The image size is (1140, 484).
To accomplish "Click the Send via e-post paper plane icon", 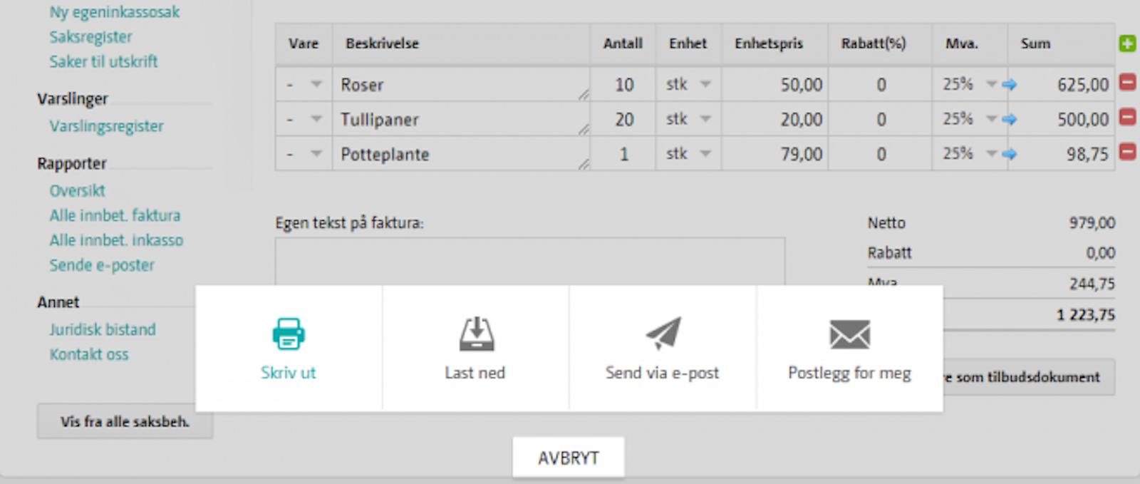I will point(663,333).
